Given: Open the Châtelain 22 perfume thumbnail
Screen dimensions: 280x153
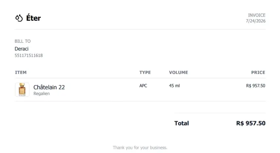Looking at the screenshot, I should [x=22, y=89].
